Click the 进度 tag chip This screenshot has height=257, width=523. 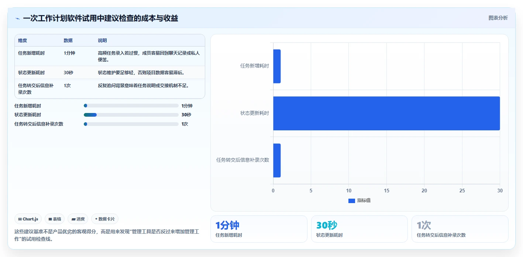(78, 219)
